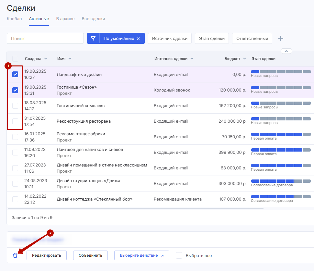
Task: Sort by «Создана» column arrow
Action: pyautogui.click(x=46, y=59)
